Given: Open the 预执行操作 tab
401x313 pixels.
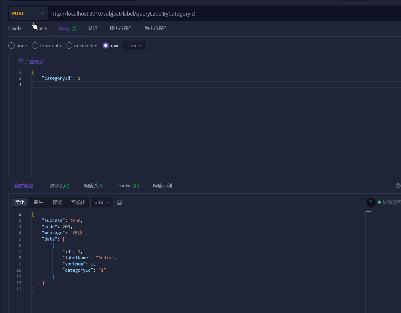Looking at the screenshot, I should coord(121,28).
